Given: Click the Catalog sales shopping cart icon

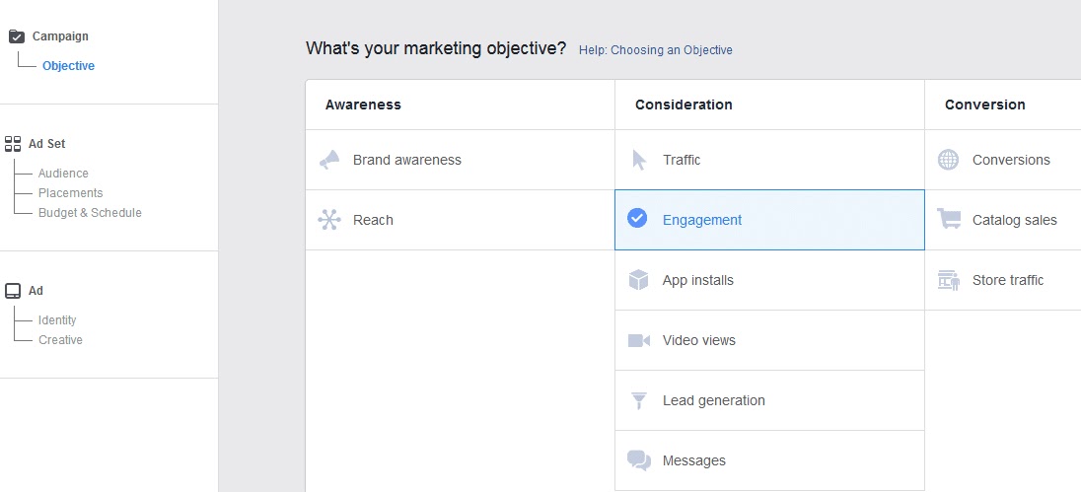Looking at the screenshot, I should tap(949, 219).
